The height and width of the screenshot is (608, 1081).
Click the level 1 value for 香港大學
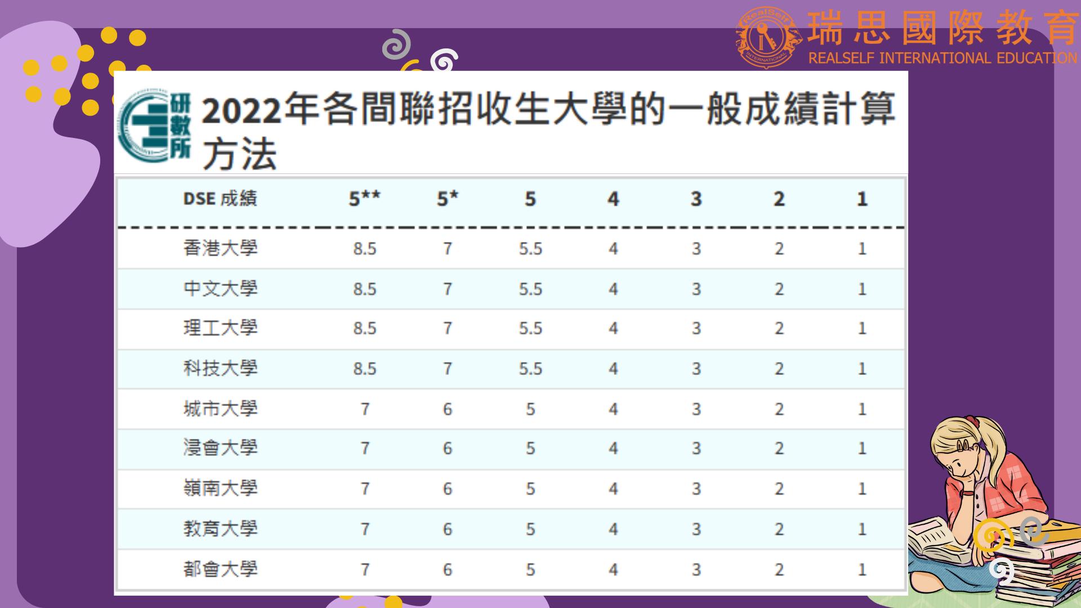click(862, 249)
